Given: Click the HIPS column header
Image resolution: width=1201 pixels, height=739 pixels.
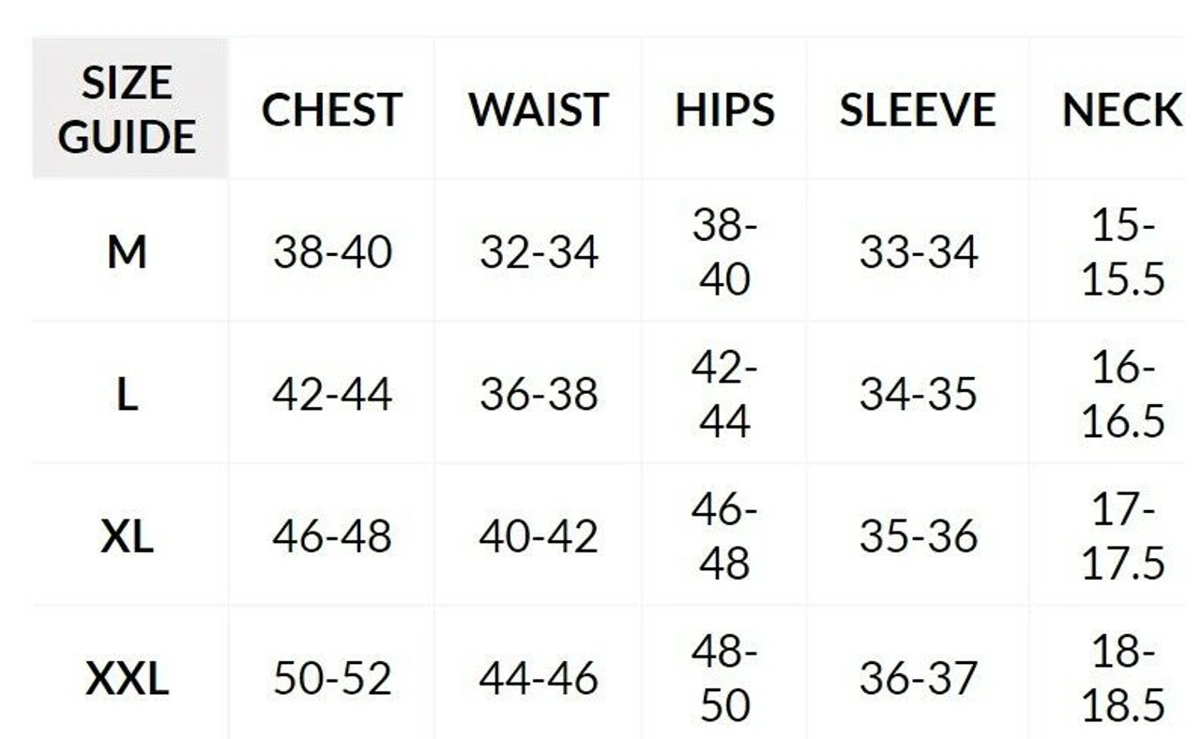Looking at the screenshot, I should click(724, 110).
